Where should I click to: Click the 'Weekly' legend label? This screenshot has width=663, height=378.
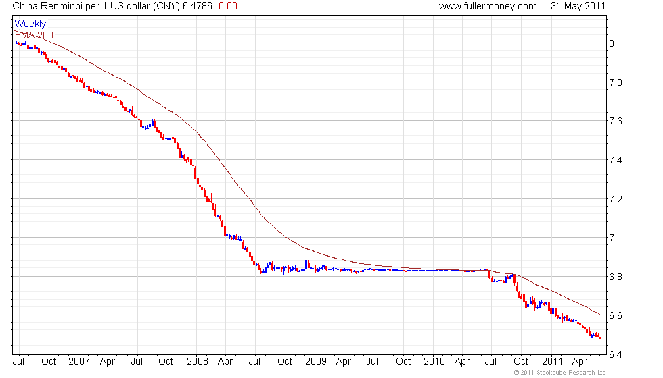30,24
